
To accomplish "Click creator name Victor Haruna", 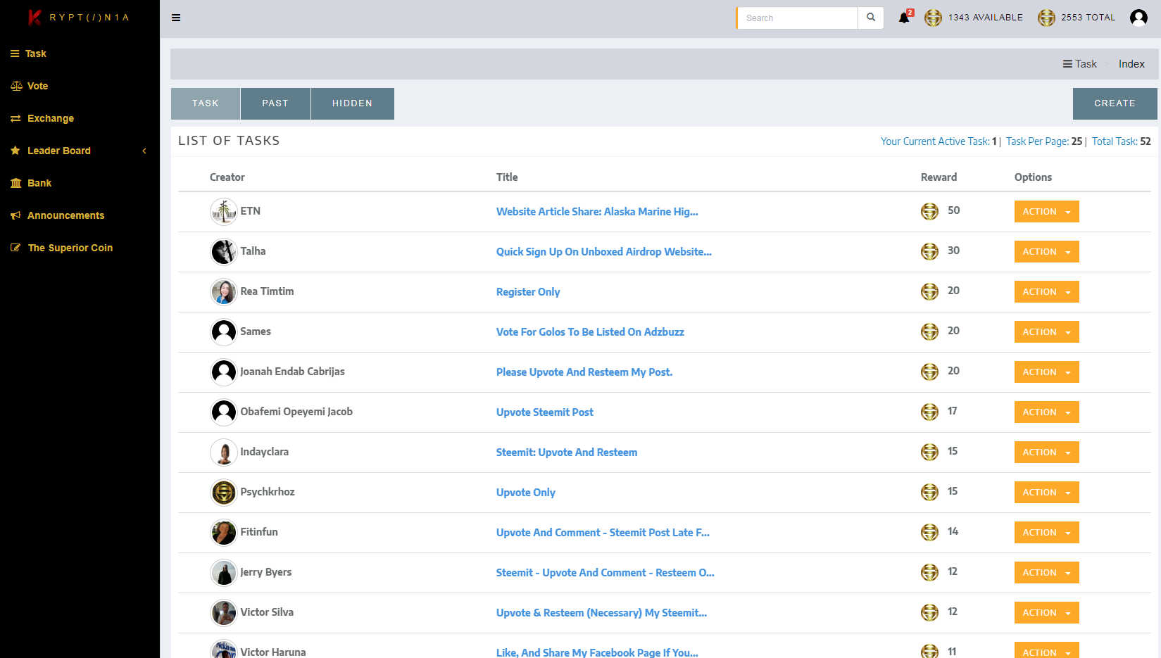I will point(273,652).
